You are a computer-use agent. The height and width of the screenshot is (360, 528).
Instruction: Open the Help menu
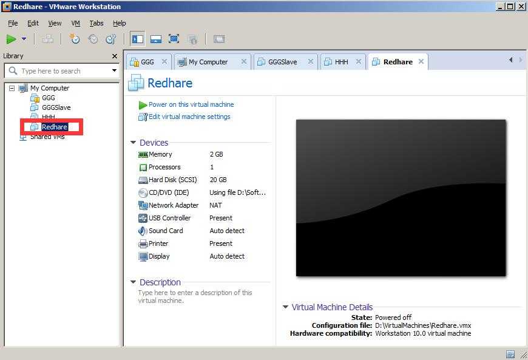point(119,23)
